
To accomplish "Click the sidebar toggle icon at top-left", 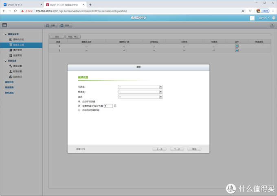I will coord(4,25).
